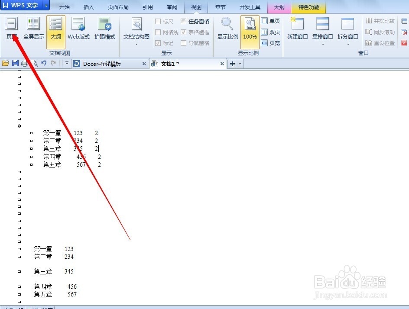The image size is (409, 309).
Task: Open the 引用 ribbon tab
Action: tap(148, 7)
